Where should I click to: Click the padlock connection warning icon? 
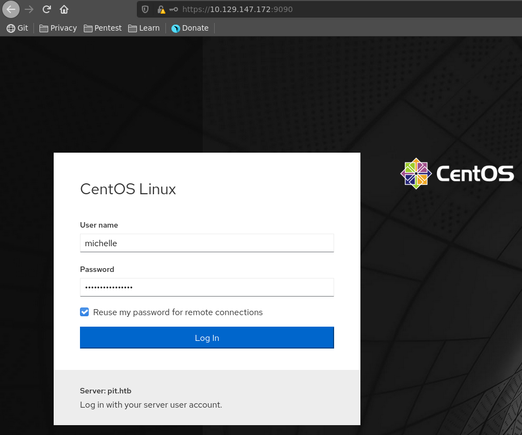(161, 9)
